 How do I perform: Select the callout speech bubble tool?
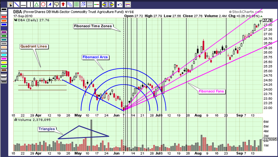(x=56, y=5)
